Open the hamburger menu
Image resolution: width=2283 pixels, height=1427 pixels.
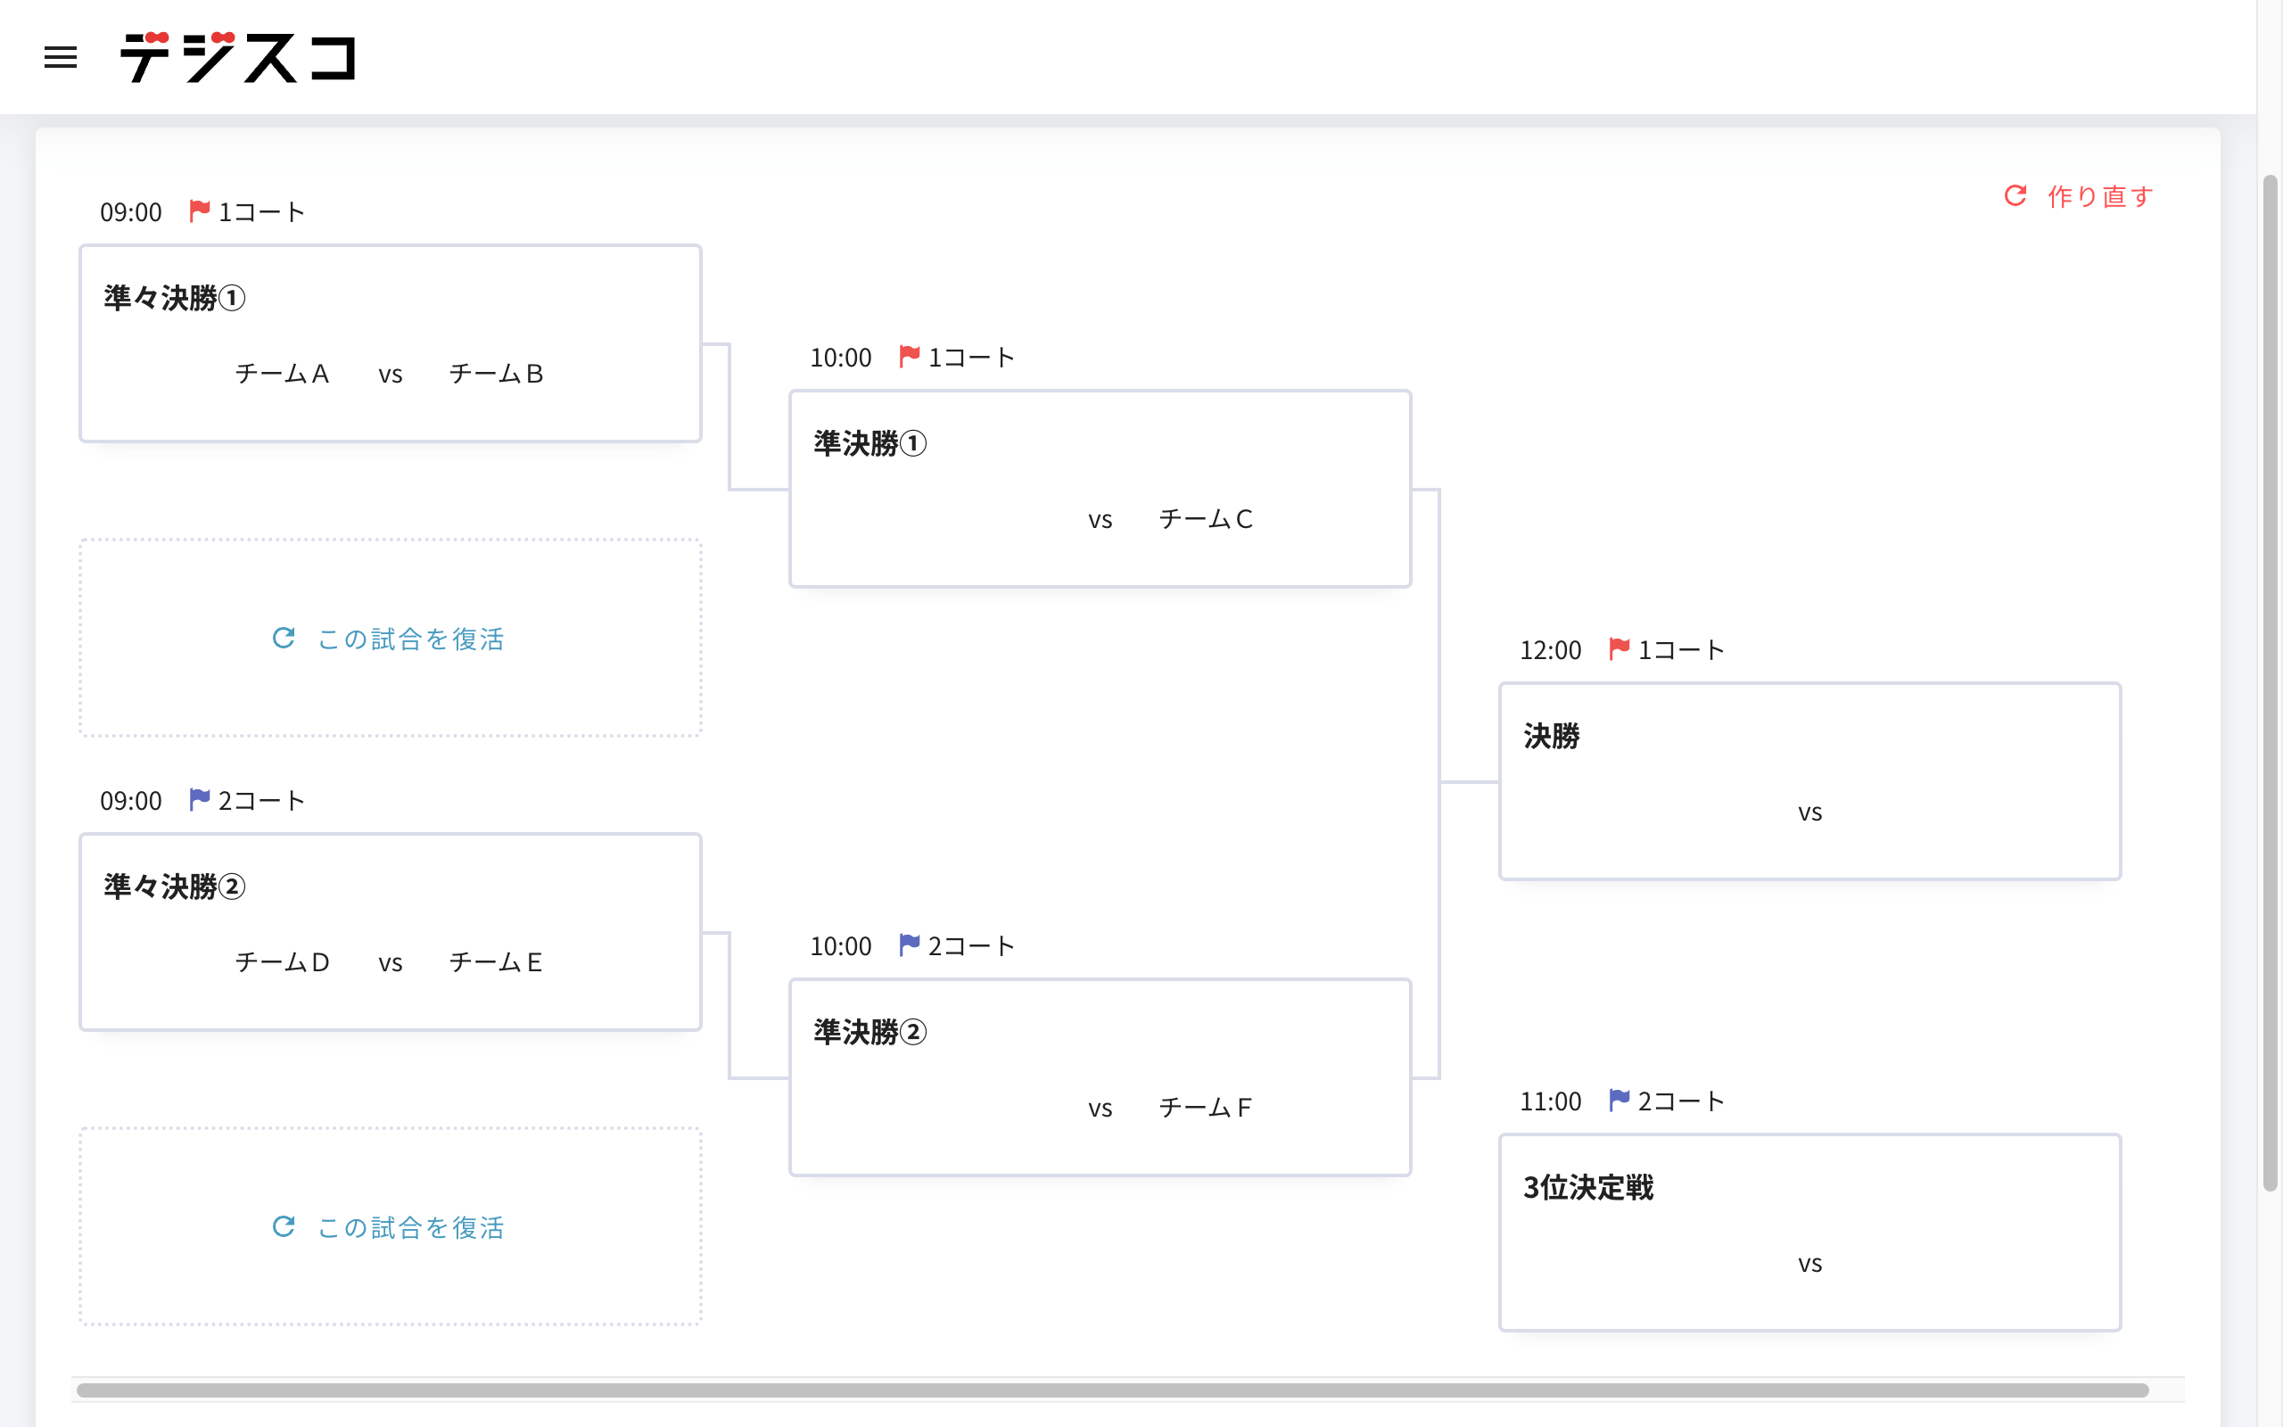coord(61,58)
